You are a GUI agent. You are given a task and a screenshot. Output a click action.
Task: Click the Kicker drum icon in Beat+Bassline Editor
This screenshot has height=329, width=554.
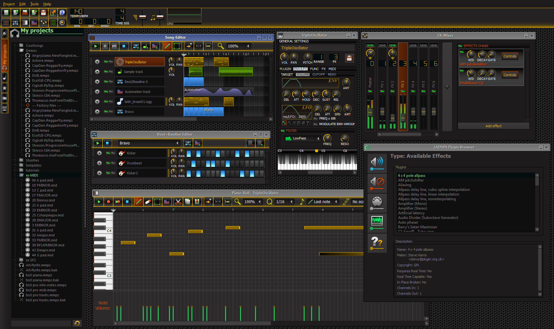tap(121, 153)
